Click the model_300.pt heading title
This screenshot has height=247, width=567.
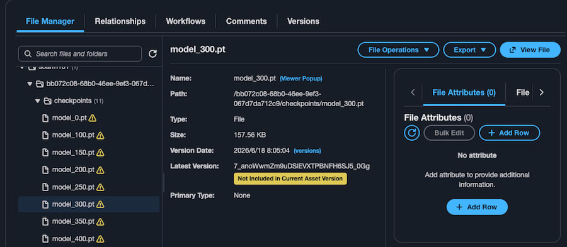(198, 50)
